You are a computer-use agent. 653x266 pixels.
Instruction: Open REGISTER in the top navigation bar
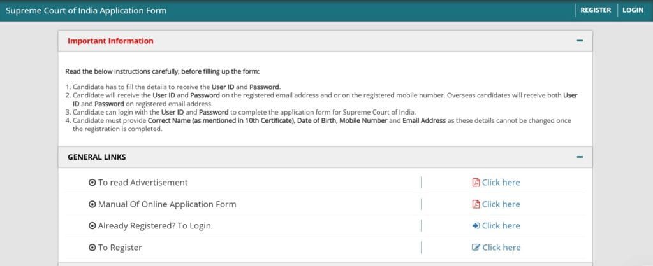click(x=596, y=10)
